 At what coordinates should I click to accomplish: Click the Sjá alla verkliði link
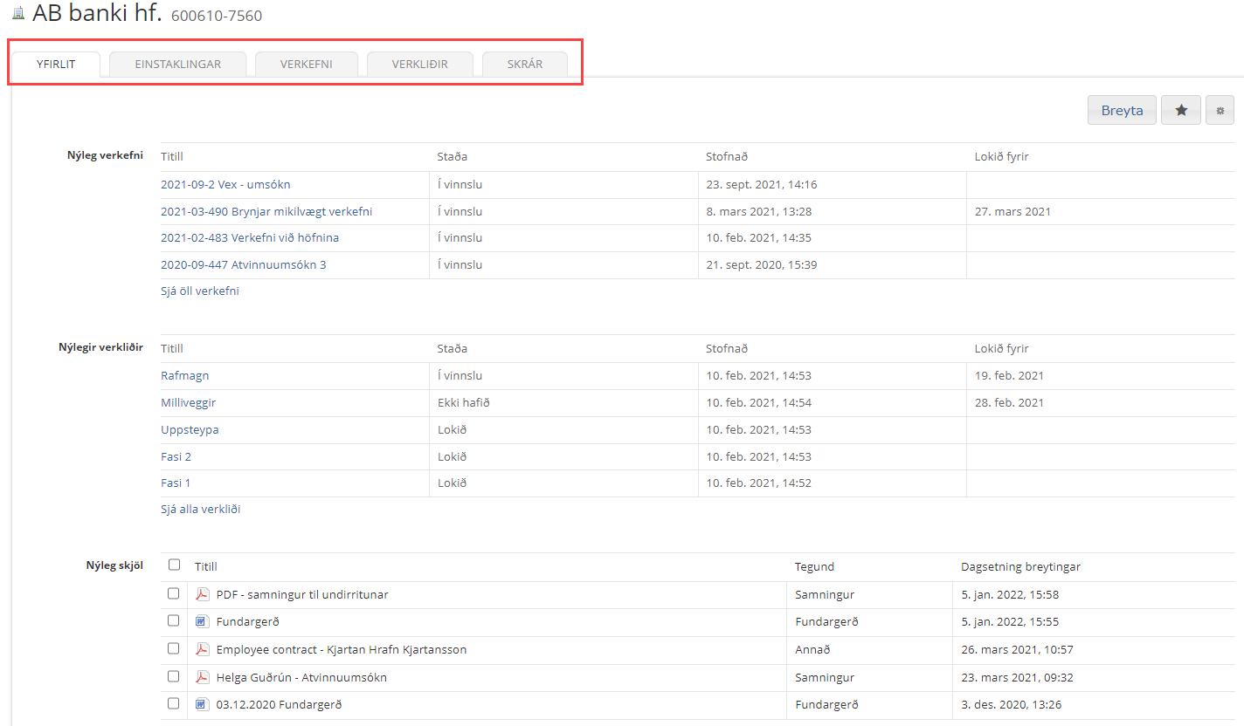pyautogui.click(x=200, y=510)
